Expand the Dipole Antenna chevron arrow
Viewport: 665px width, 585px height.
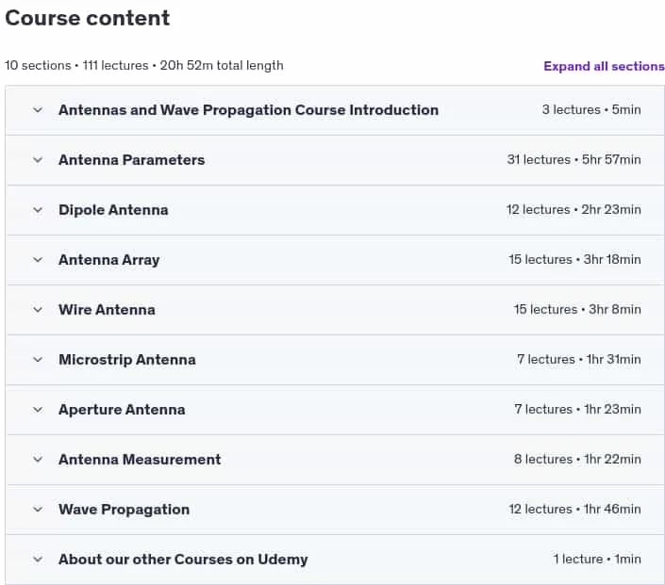(x=38, y=210)
